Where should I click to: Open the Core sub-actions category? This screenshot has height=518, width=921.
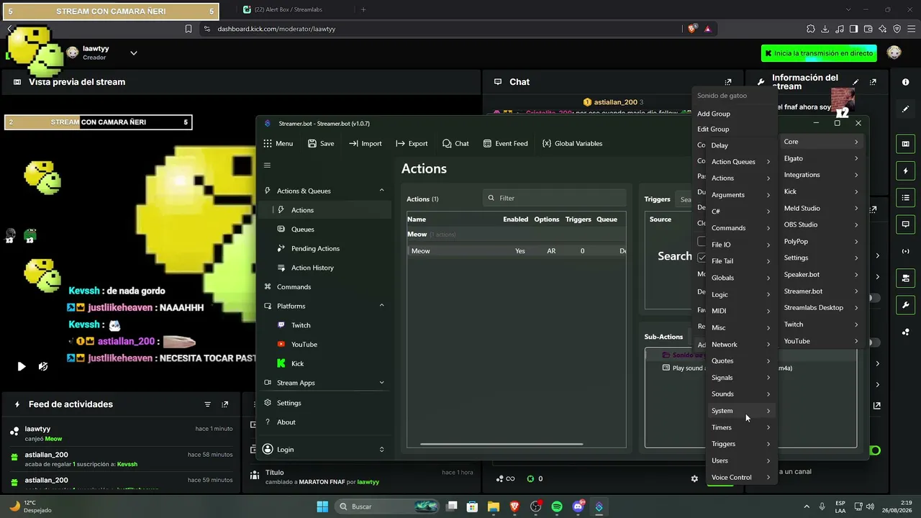pyautogui.click(x=821, y=142)
